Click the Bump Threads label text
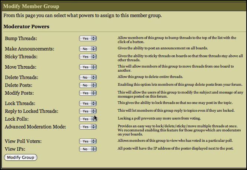This screenshot has height=170, width=247. [21, 39]
